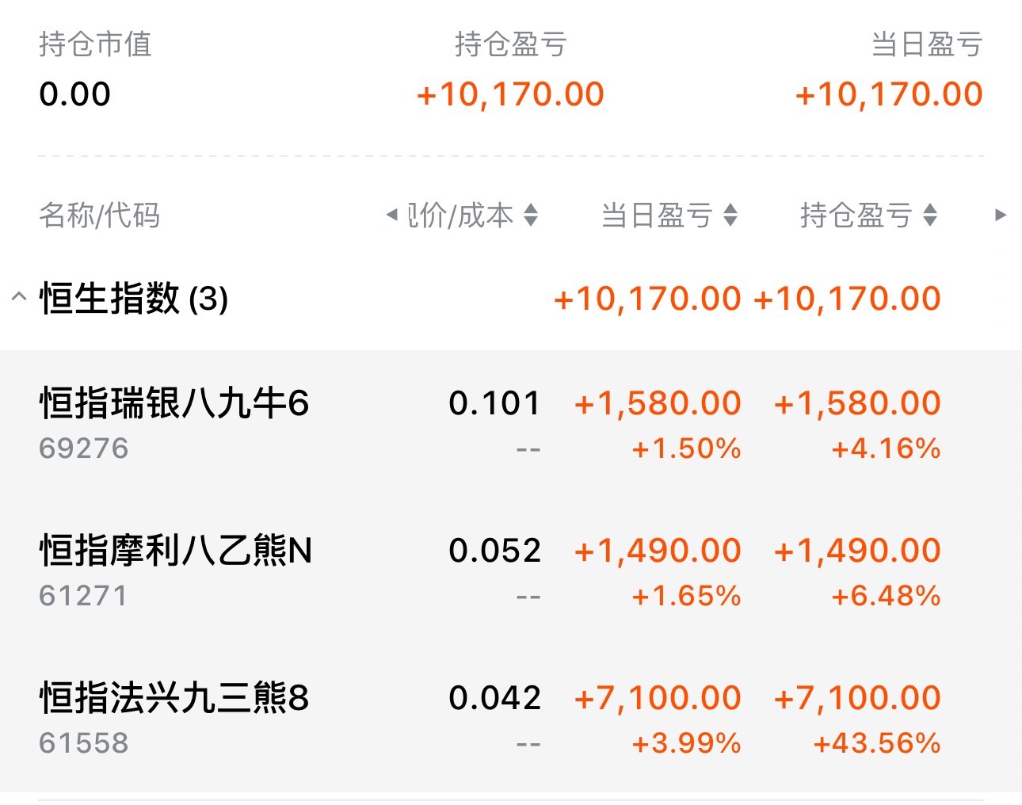Tap the 持仓市值 summary label
1022x805 pixels.
click(x=95, y=44)
